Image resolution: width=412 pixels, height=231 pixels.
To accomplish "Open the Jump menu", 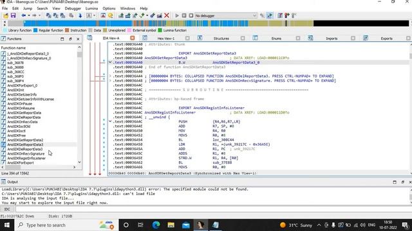I will coord(28,8).
